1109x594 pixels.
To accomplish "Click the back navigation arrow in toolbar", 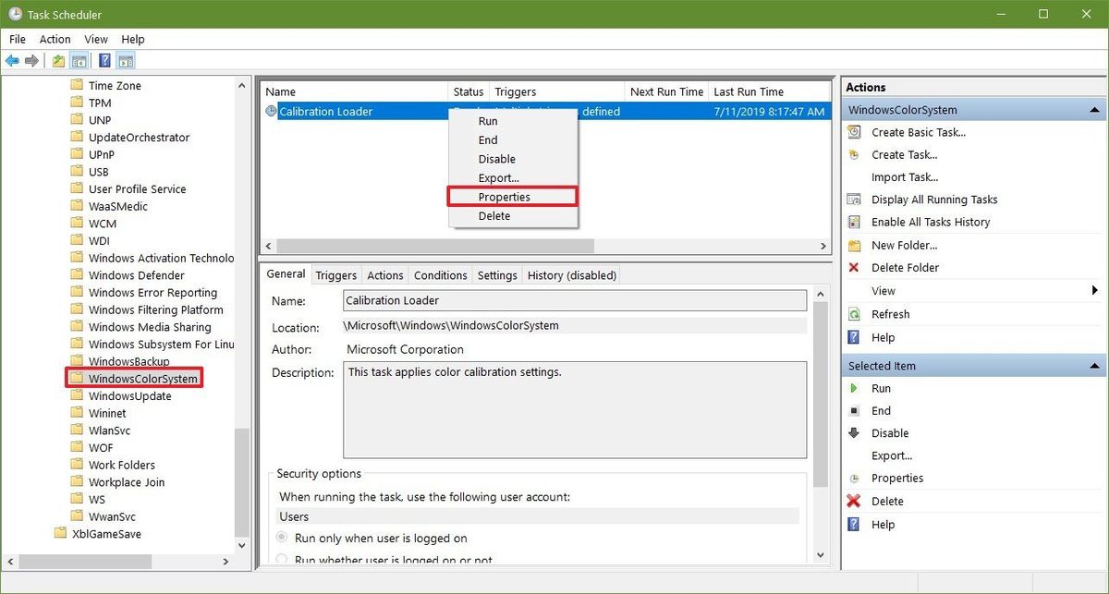I will (x=12, y=61).
